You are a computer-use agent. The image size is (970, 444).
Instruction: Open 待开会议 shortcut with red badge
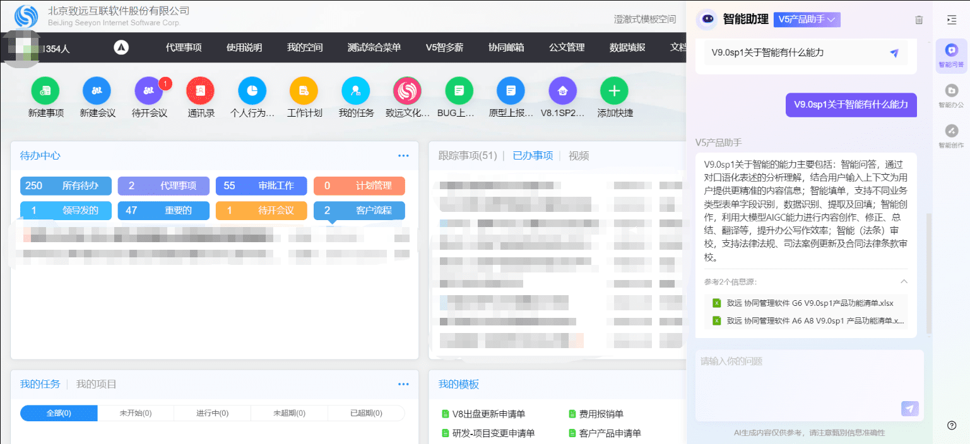[149, 91]
